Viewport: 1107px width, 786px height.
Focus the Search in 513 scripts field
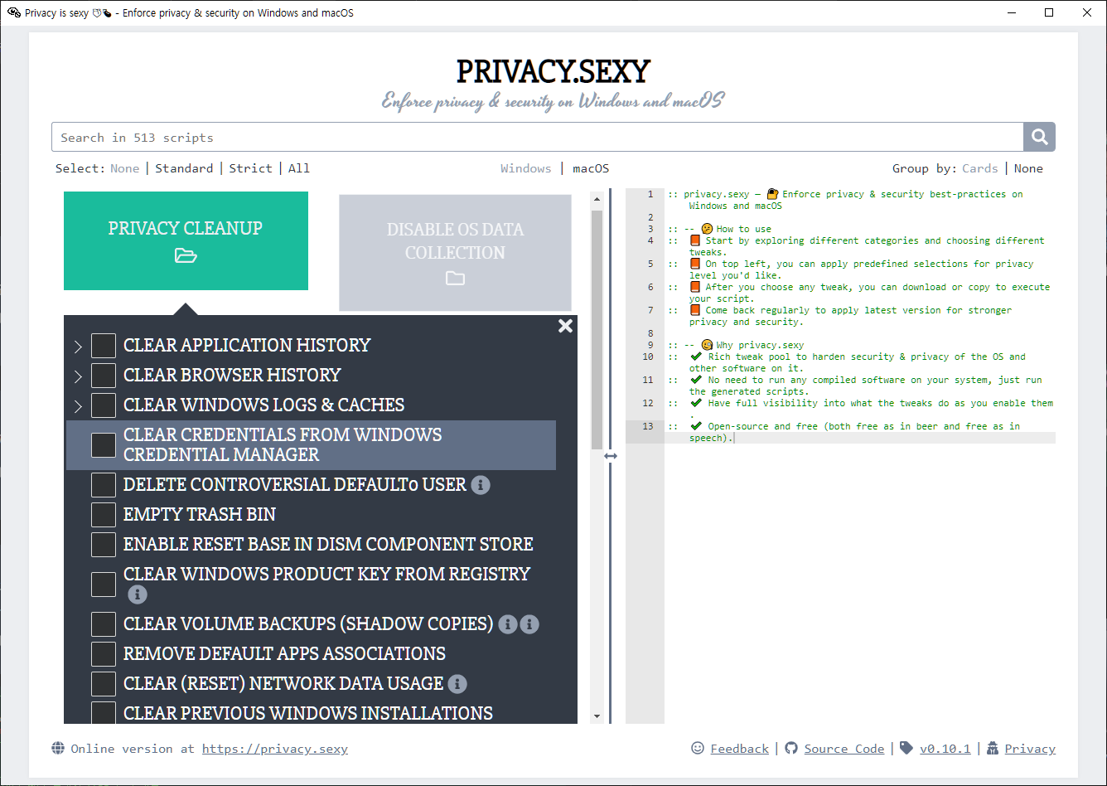click(538, 138)
